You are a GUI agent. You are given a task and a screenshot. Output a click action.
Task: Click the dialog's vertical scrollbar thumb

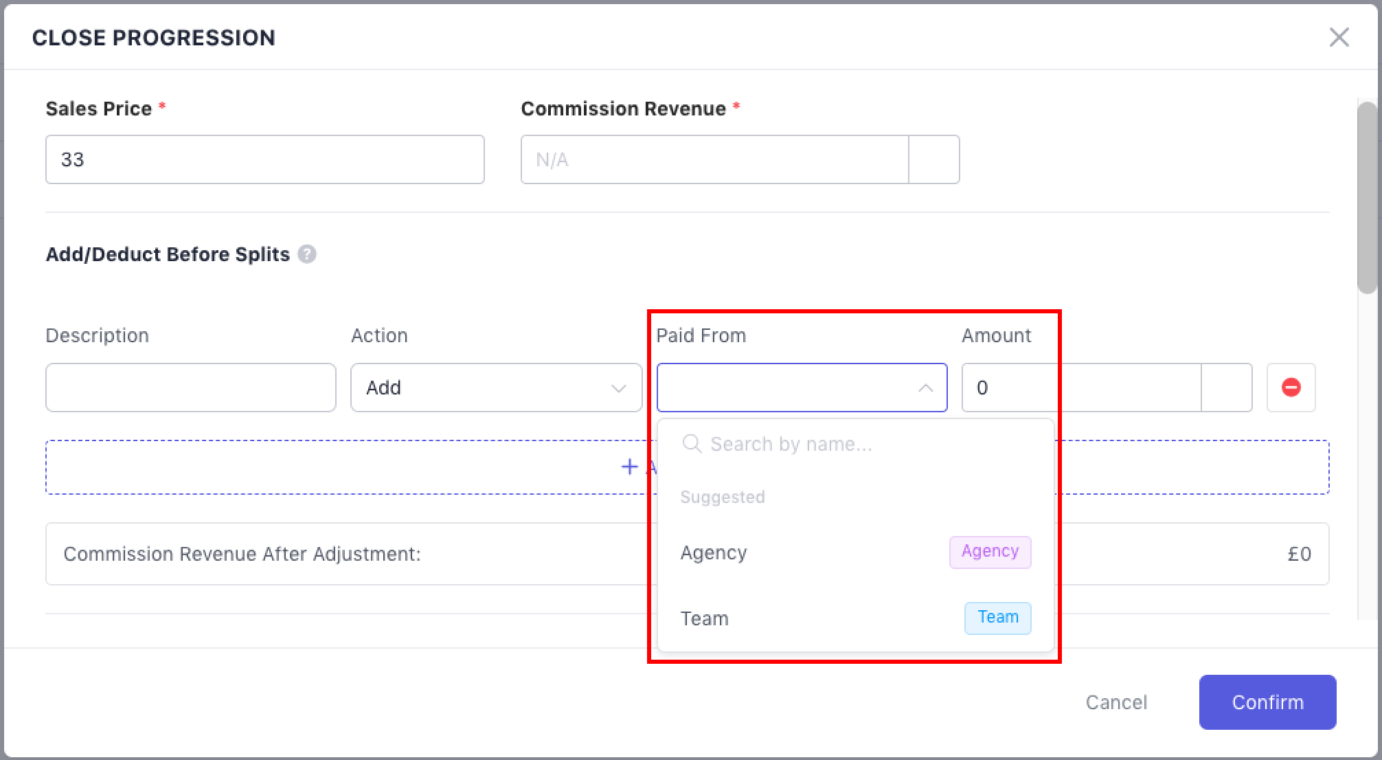[1367, 198]
